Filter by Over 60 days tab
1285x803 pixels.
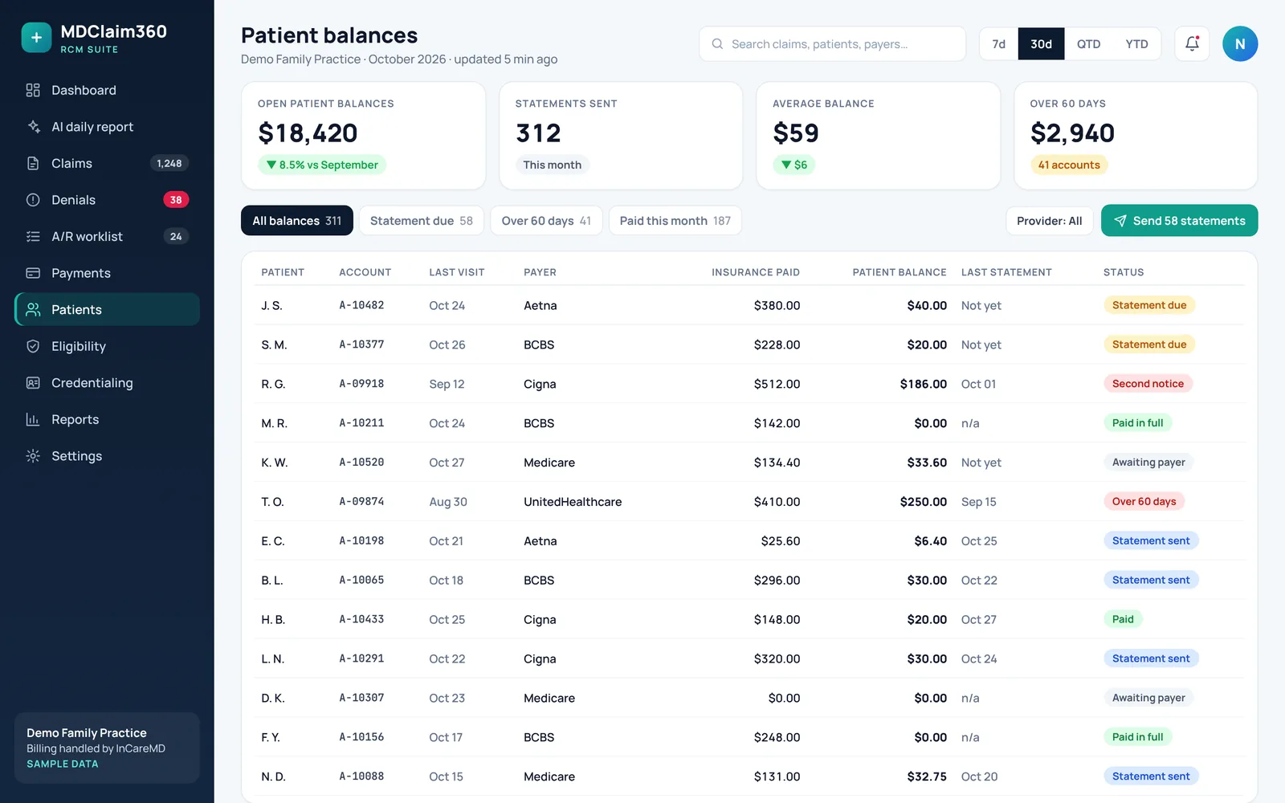click(x=546, y=221)
